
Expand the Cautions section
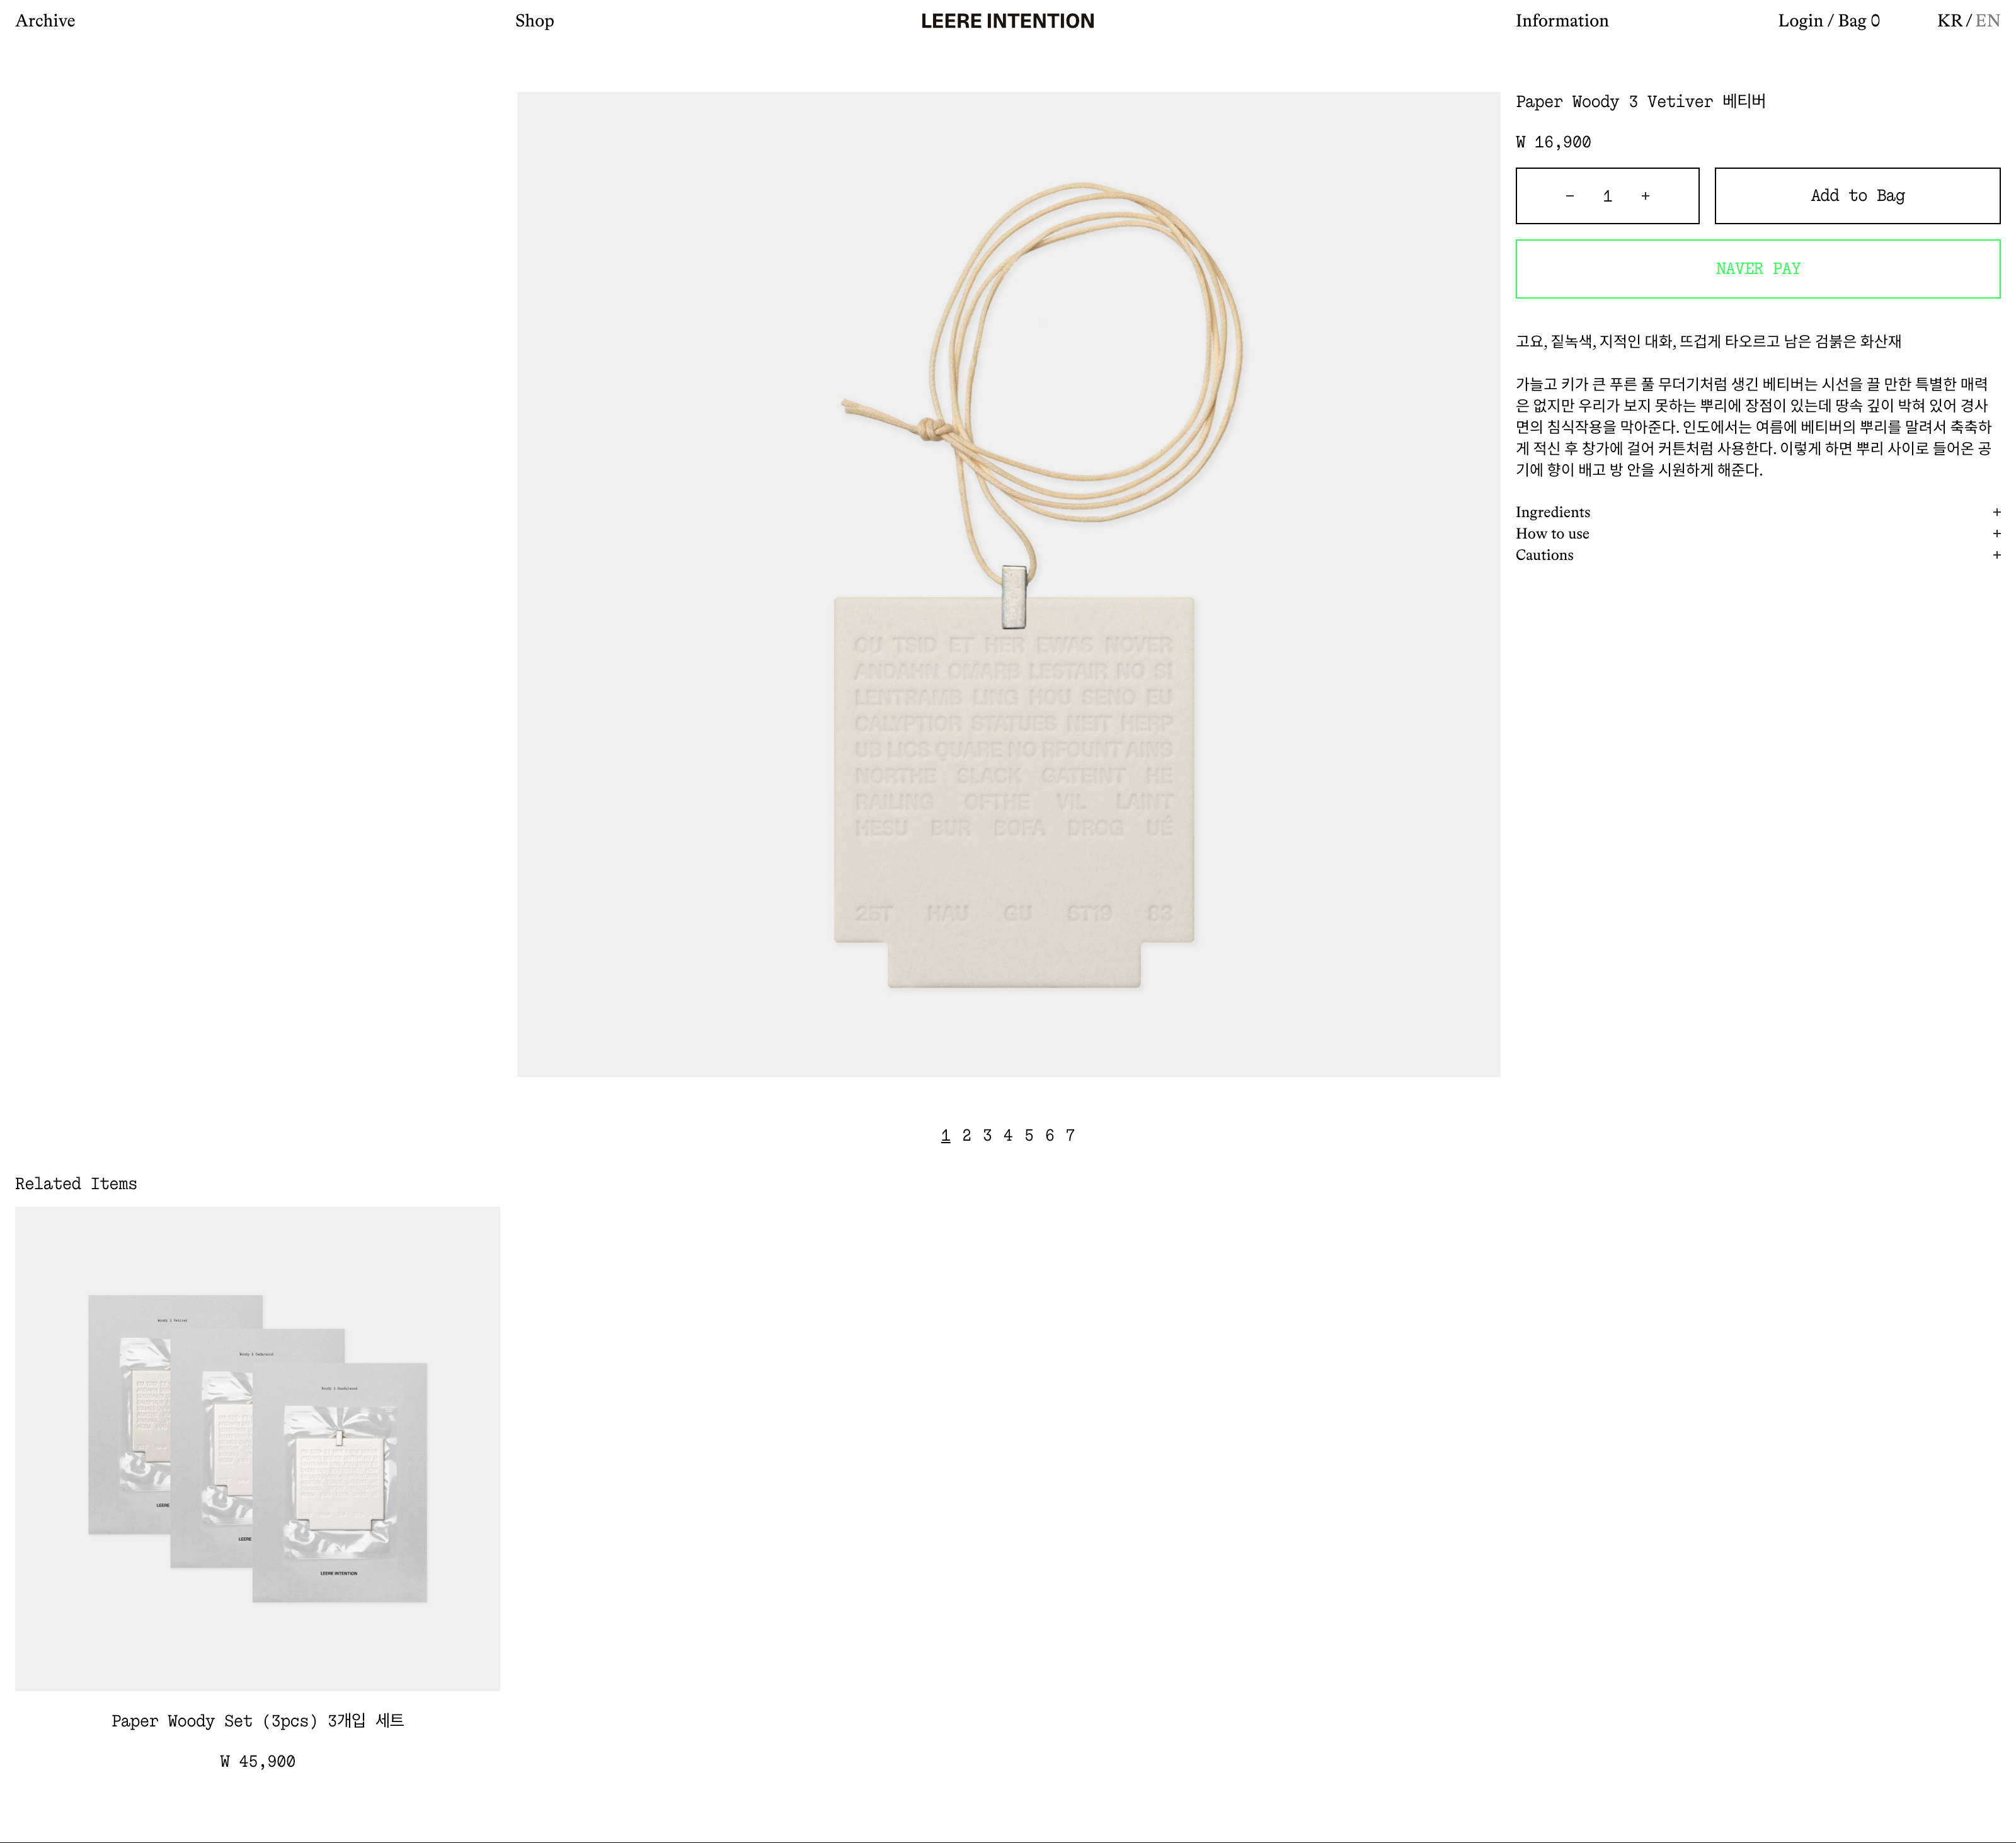[x=1758, y=555]
